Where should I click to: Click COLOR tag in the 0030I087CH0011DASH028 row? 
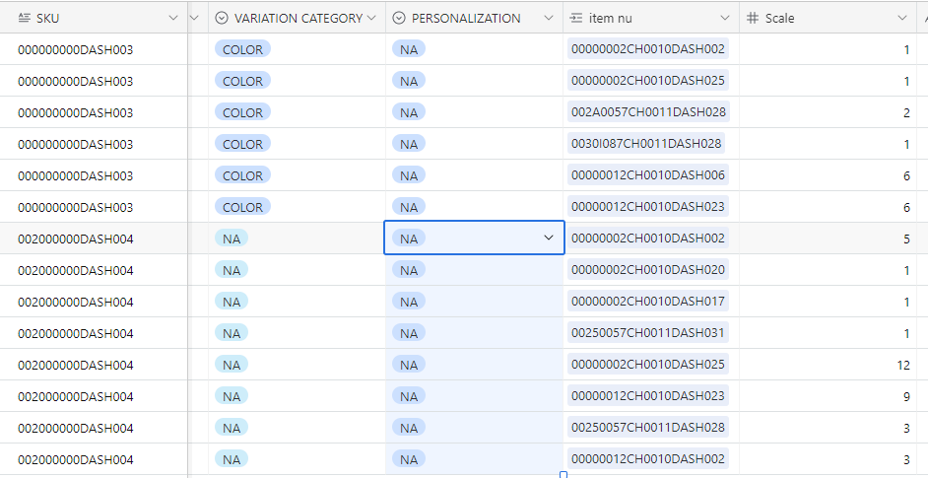[x=242, y=143]
